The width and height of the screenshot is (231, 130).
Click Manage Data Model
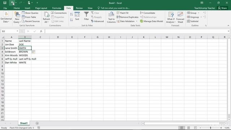152,21
